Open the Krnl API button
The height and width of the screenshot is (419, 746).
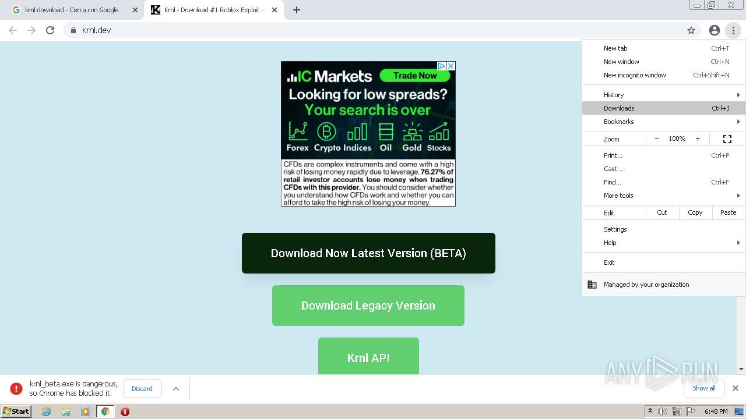(368, 356)
